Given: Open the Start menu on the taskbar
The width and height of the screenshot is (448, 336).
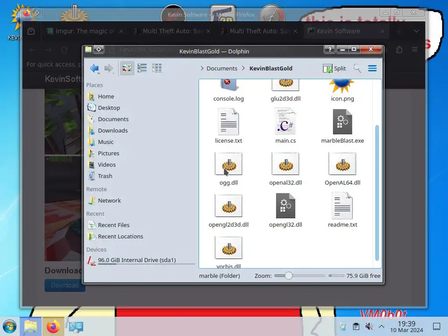Looking at the screenshot, I should (x=10, y=326).
